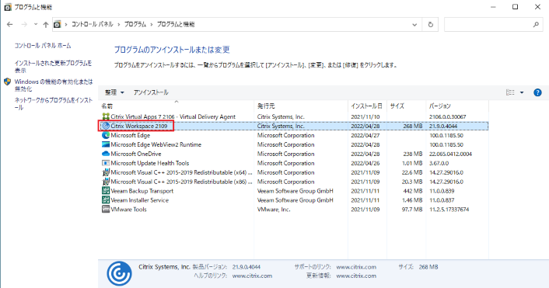Click the Microsoft Edge program icon
The height and width of the screenshot is (288, 549).
[106, 135]
